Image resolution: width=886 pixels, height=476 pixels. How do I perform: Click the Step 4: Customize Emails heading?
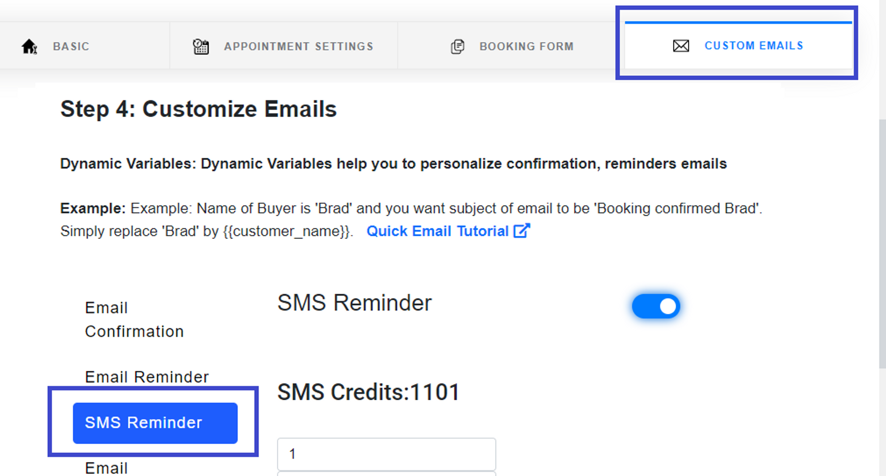(x=198, y=109)
